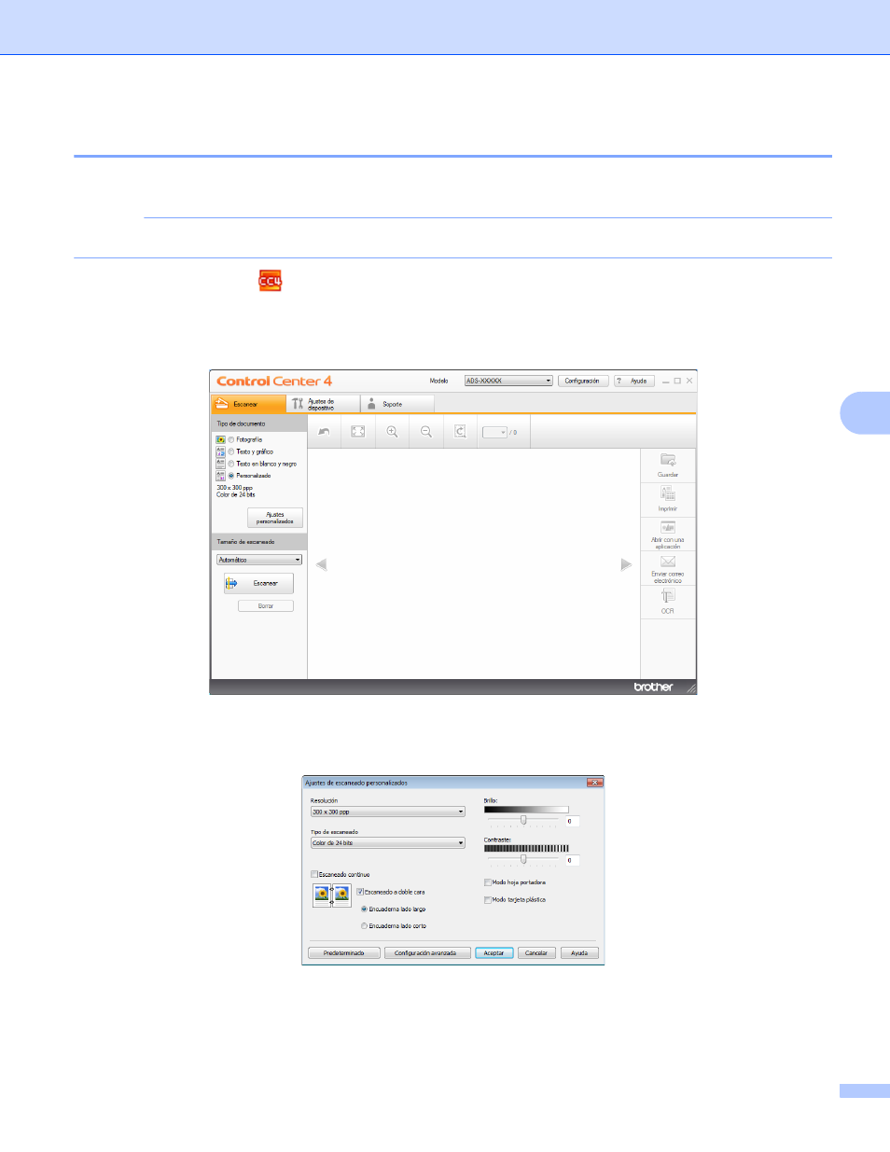The height and width of the screenshot is (1152, 890).
Task: Select Encuaderna lado corto radio button
Action: click(364, 926)
